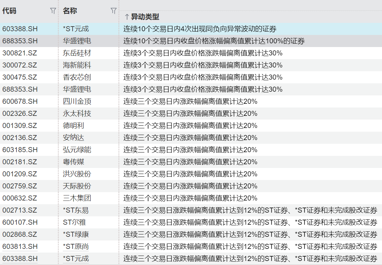Click the 名称 column header
382x265 pixels.
tap(70, 11)
